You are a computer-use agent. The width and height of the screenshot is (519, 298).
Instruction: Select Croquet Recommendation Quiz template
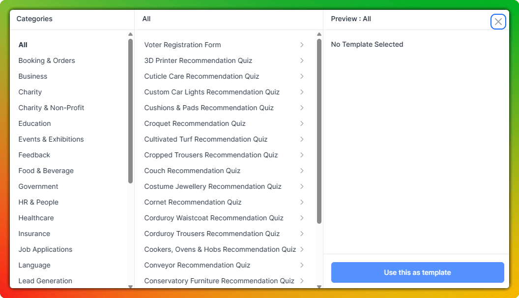pyautogui.click(x=195, y=123)
